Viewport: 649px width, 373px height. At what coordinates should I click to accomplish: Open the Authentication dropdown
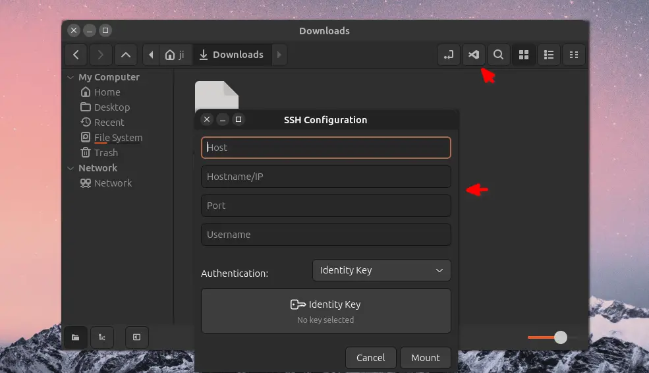pyautogui.click(x=381, y=270)
